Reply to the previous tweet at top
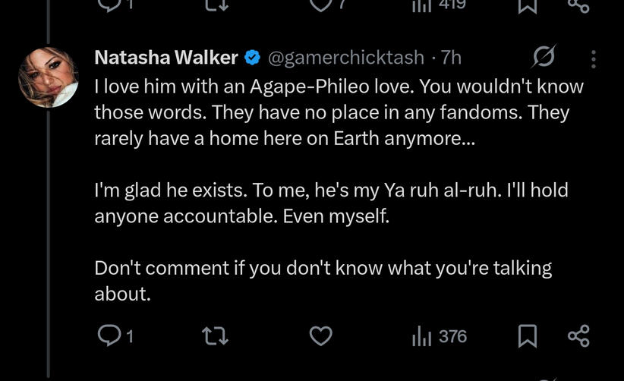The width and height of the screenshot is (624, 381). click(115, 5)
